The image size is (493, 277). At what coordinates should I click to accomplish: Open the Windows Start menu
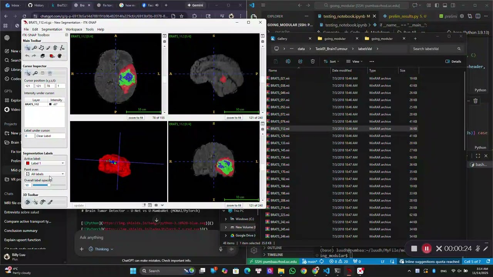click(x=133, y=271)
